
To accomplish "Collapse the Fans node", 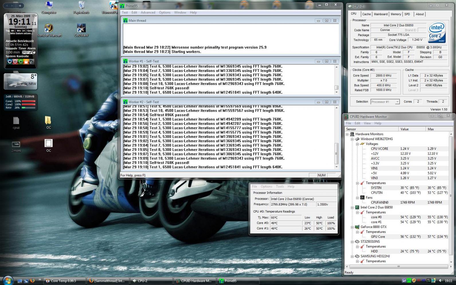I will click(357, 198).
